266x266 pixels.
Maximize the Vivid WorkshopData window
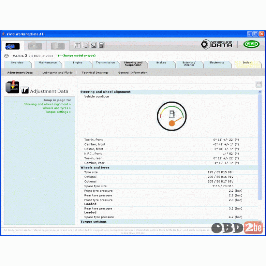pyautogui.click(x=256, y=34)
